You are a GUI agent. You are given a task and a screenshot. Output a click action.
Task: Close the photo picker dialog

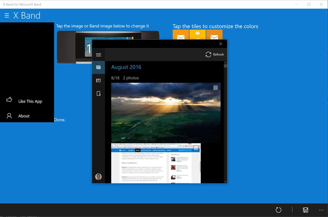click(x=221, y=44)
